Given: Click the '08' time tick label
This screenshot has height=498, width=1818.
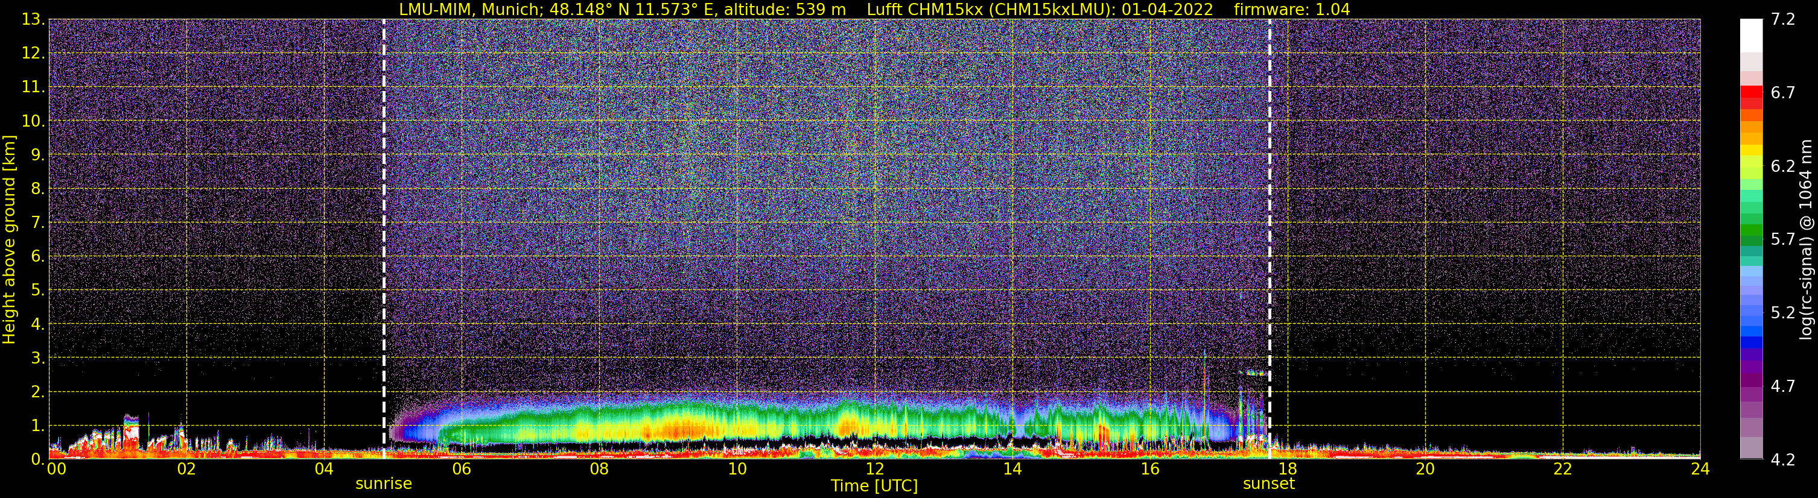Looking at the screenshot, I should click(599, 468).
